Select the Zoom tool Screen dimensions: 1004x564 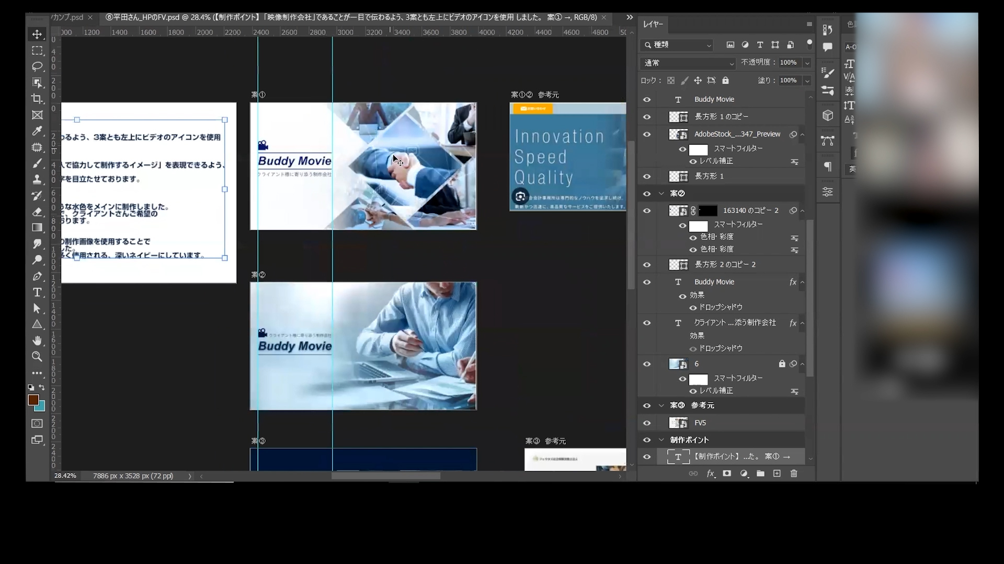(37, 357)
